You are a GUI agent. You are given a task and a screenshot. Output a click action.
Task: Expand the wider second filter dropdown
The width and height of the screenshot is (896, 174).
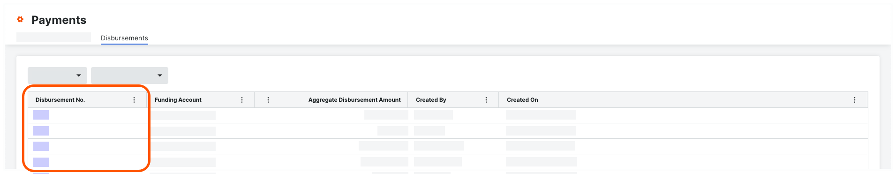pos(129,76)
